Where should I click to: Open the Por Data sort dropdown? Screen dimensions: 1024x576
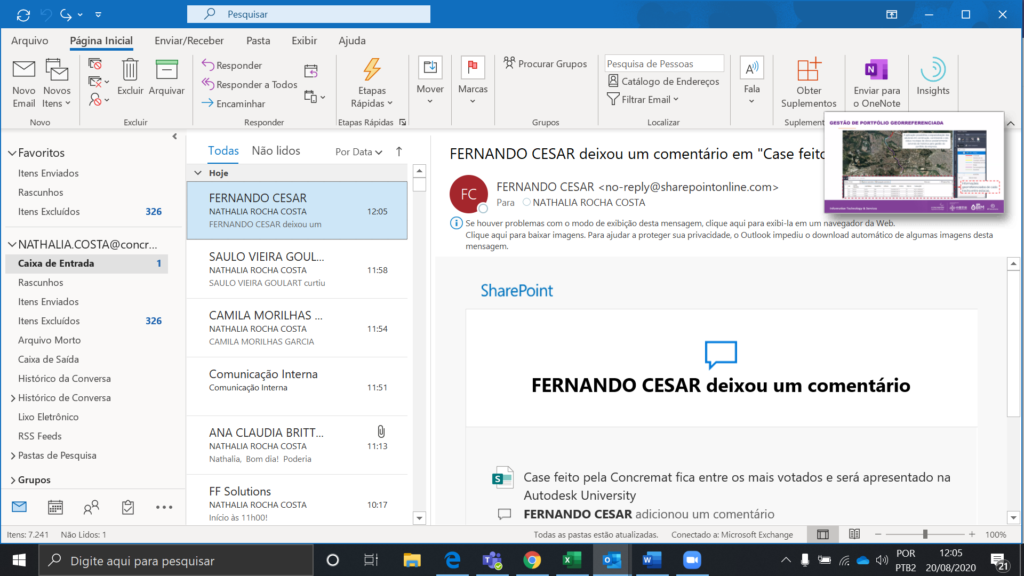tap(358, 152)
